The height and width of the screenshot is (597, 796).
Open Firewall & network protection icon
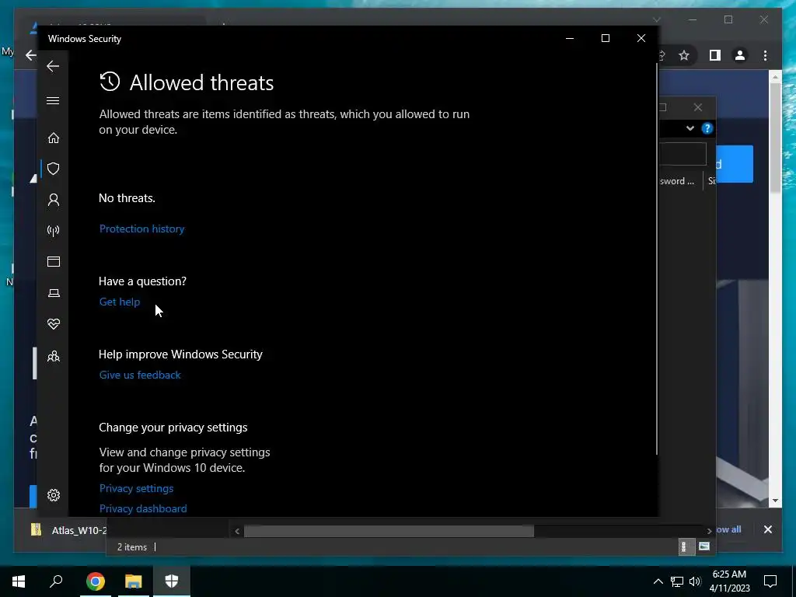pyautogui.click(x=54, y=231)
